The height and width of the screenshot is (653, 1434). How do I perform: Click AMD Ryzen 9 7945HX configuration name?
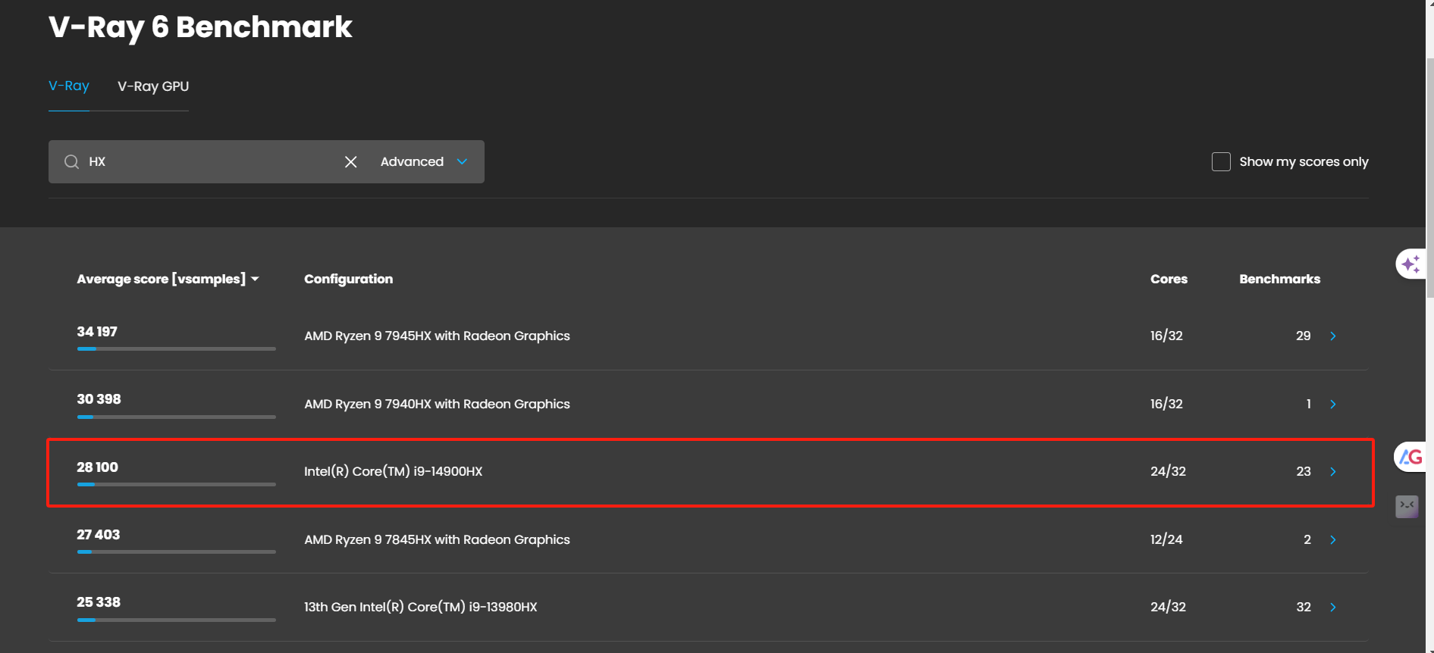(437, 336)
